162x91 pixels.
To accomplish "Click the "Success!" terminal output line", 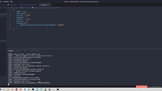I will (x=14, y=76).
